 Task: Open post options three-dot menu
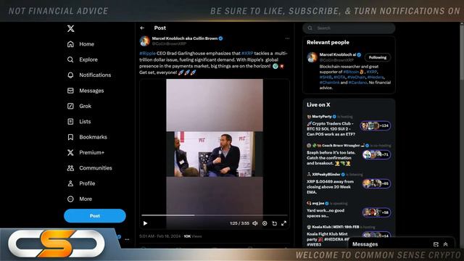[x=287, y=38]
